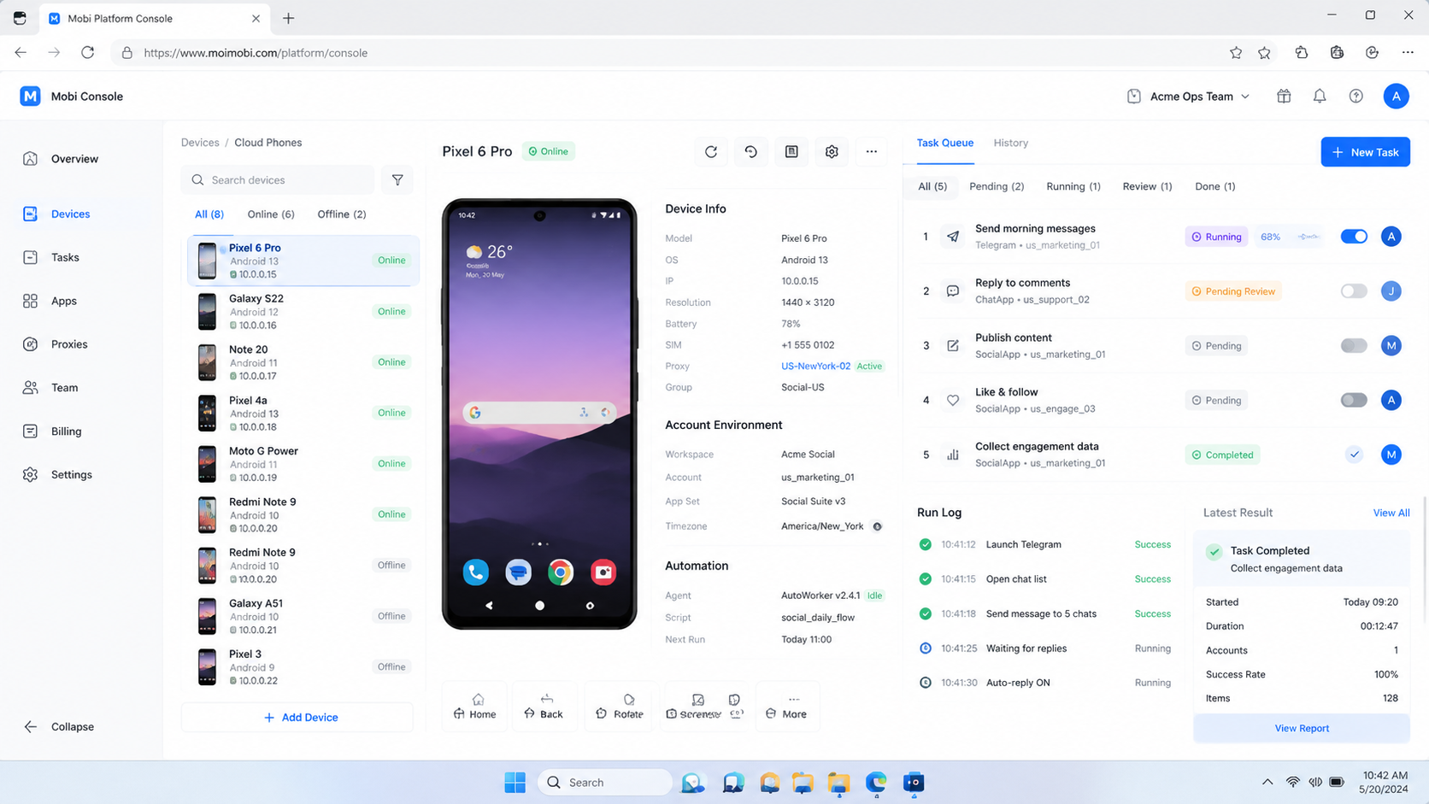This screenshot has width=1429, height=804.
Task: Open the help question mark icon
Action: pos(1356,97)
